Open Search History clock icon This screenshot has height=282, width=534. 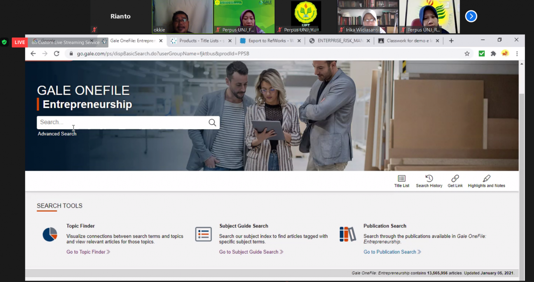(x=429, y=179)
